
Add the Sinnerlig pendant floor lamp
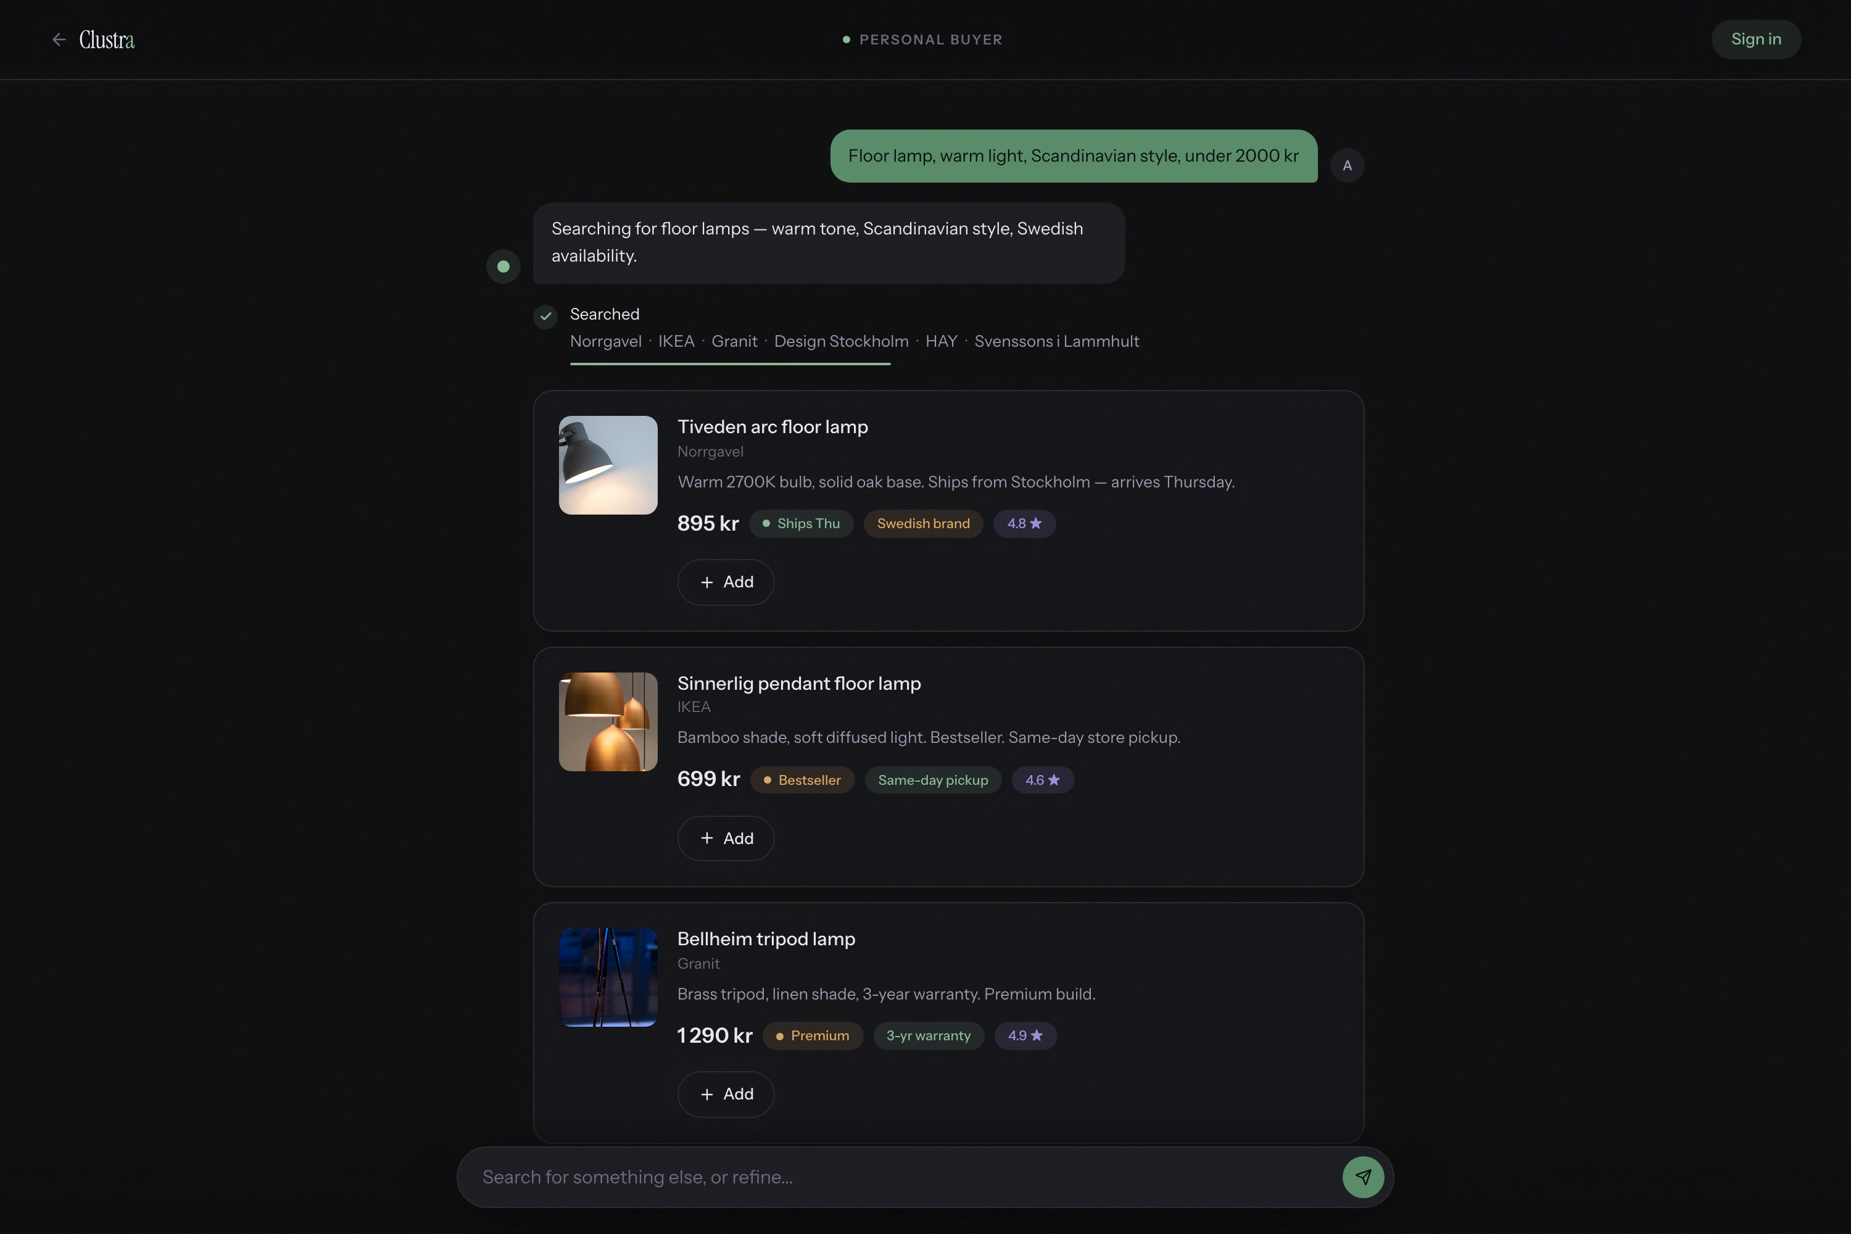pos(726,838)
